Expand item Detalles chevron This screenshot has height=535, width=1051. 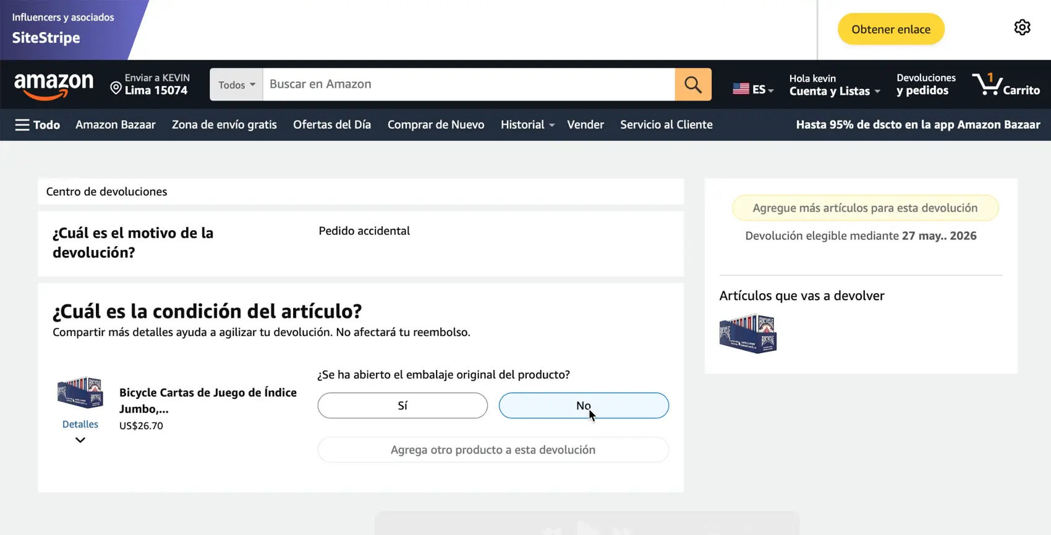pos(80,440)
